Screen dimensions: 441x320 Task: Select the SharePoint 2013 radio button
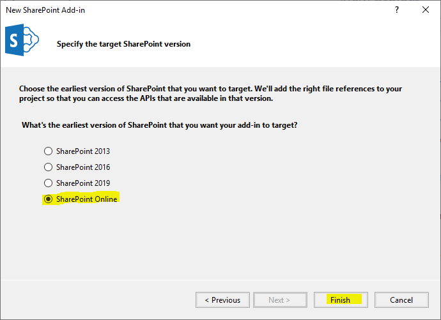pyautogui.click(x=48, y=151)
